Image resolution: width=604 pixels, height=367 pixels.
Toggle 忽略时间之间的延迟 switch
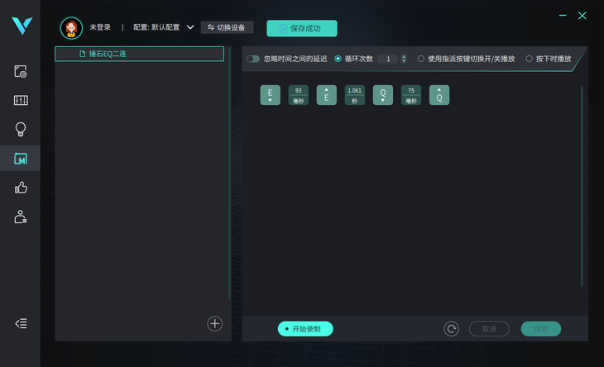[253, 59]
